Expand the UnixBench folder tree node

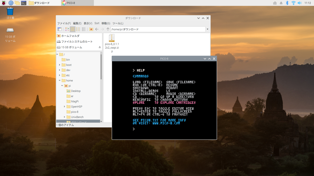[x=64, y=117]
